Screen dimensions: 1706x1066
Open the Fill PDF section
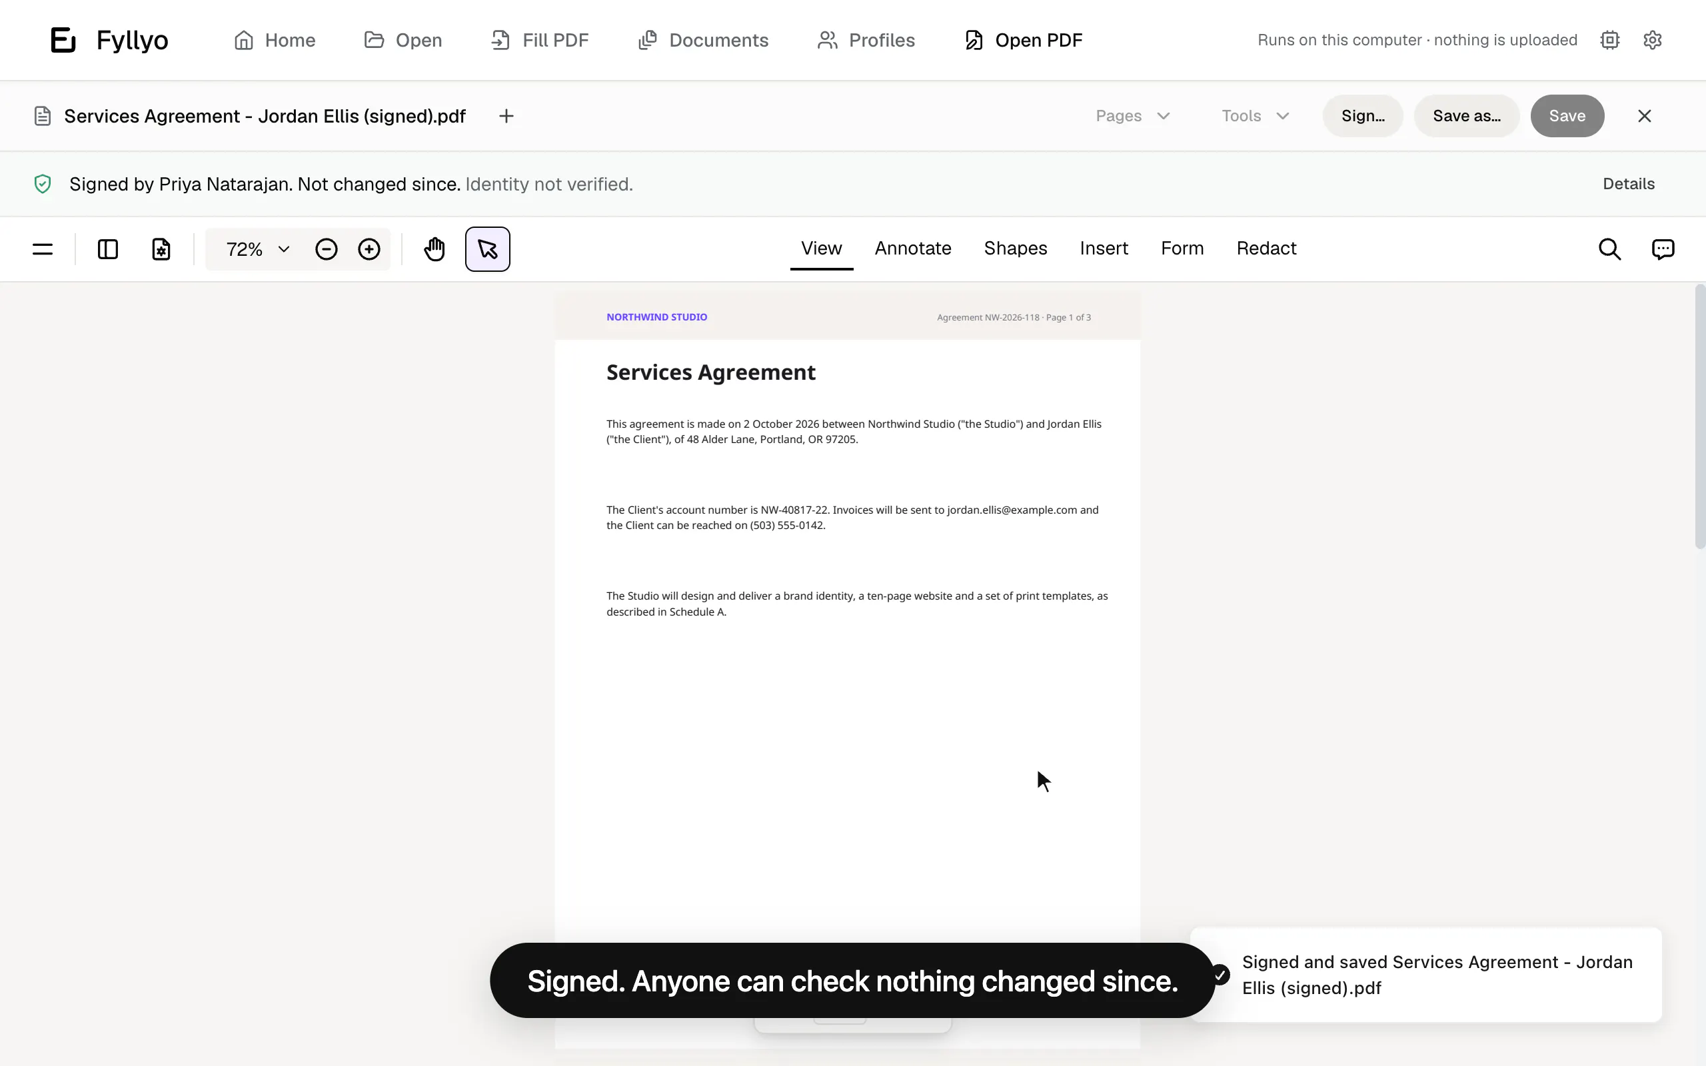[x=539, y=40]
